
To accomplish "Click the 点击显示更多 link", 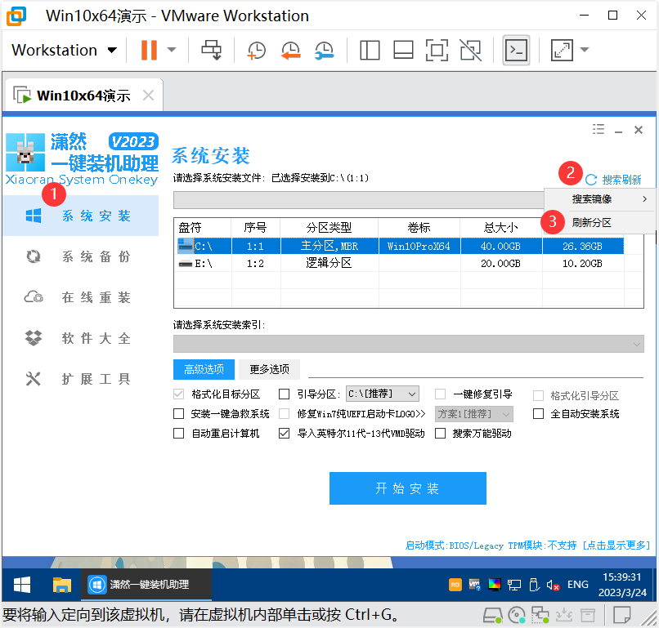I will click(617, 546).
